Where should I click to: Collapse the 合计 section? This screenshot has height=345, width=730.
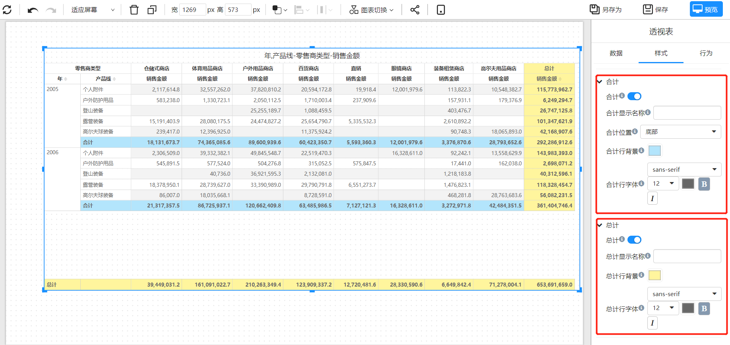(x=600, y=81)
